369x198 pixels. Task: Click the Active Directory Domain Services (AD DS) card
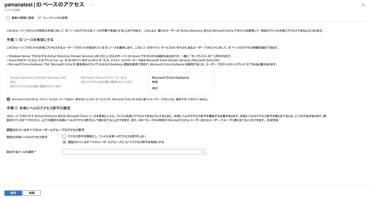40,83
